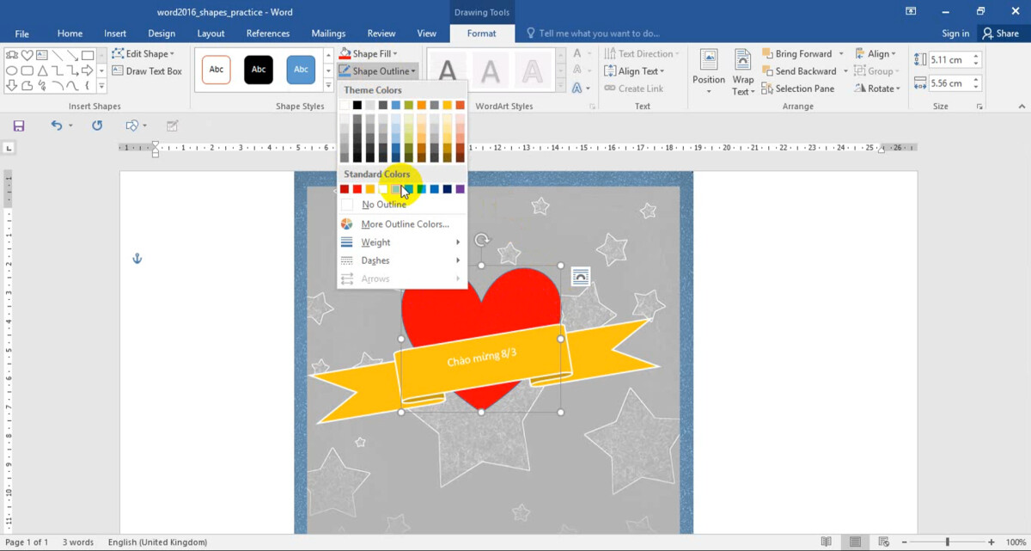Open the References ribbon tab

coord(268,34)
